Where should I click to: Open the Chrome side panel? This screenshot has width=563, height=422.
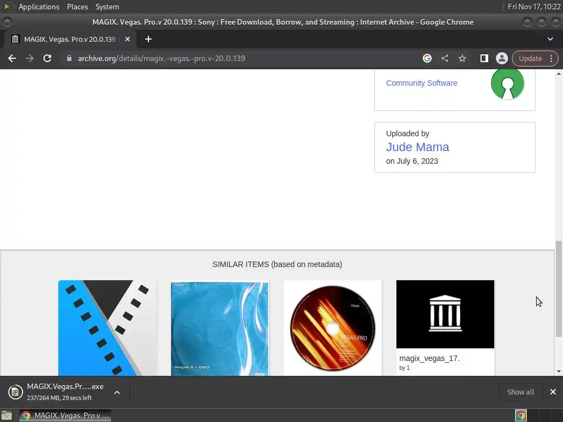[x=484, y=58]
